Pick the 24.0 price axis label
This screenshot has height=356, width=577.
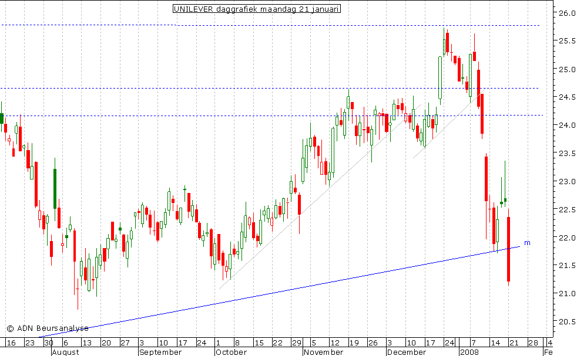[x=566, y=126]
